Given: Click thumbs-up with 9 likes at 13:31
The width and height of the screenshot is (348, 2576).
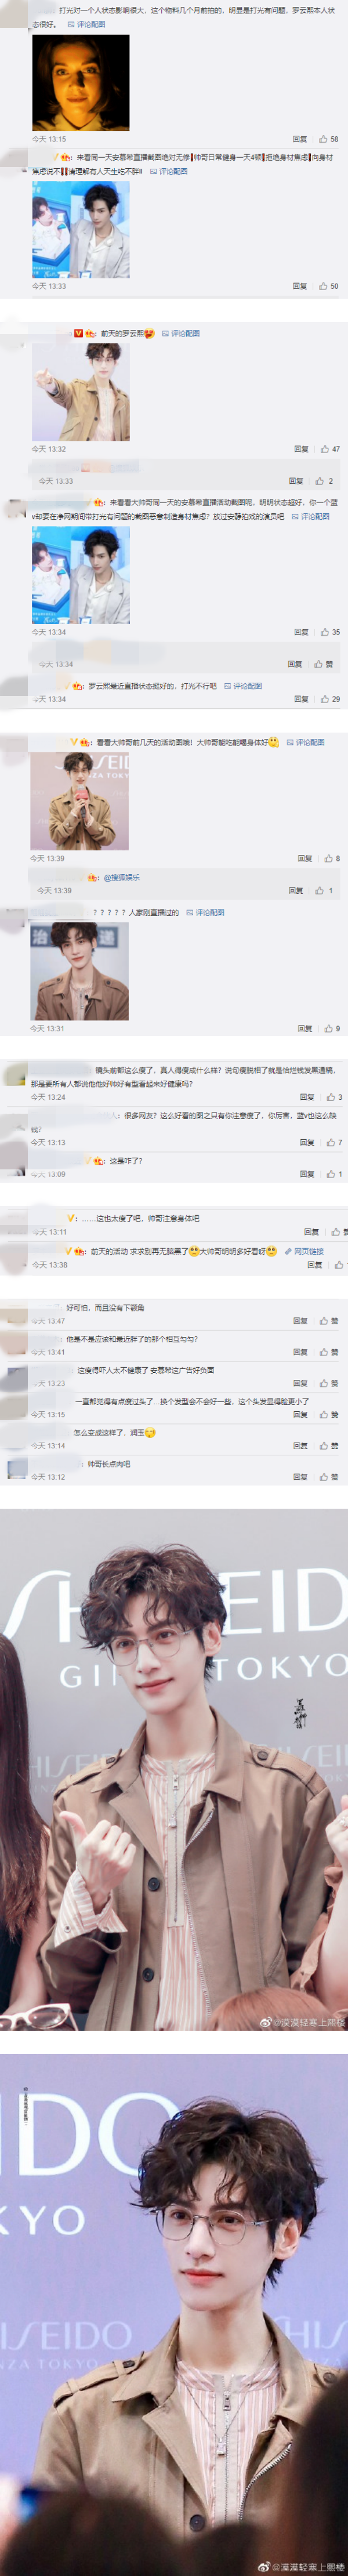Looking at the screenshot, I should 332,1028.
